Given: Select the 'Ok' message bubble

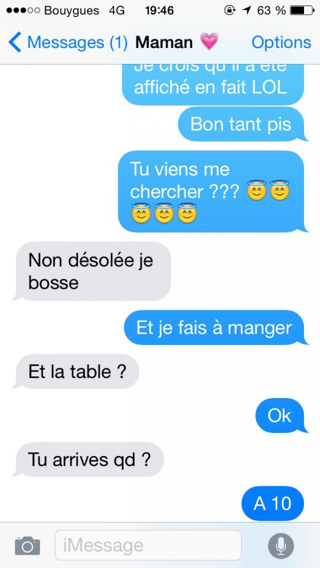Looking at the screenshot, I should click(x=281, y=416).
